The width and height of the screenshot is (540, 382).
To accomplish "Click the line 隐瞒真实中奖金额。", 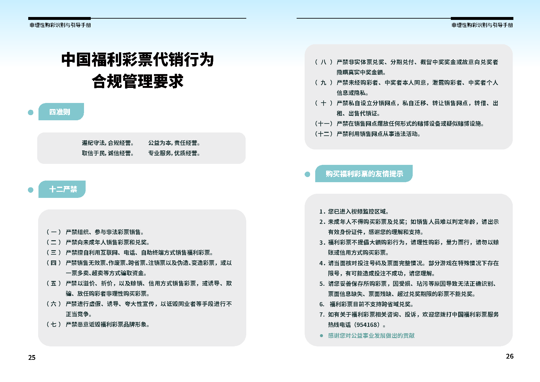I will [x=361, y=72].
